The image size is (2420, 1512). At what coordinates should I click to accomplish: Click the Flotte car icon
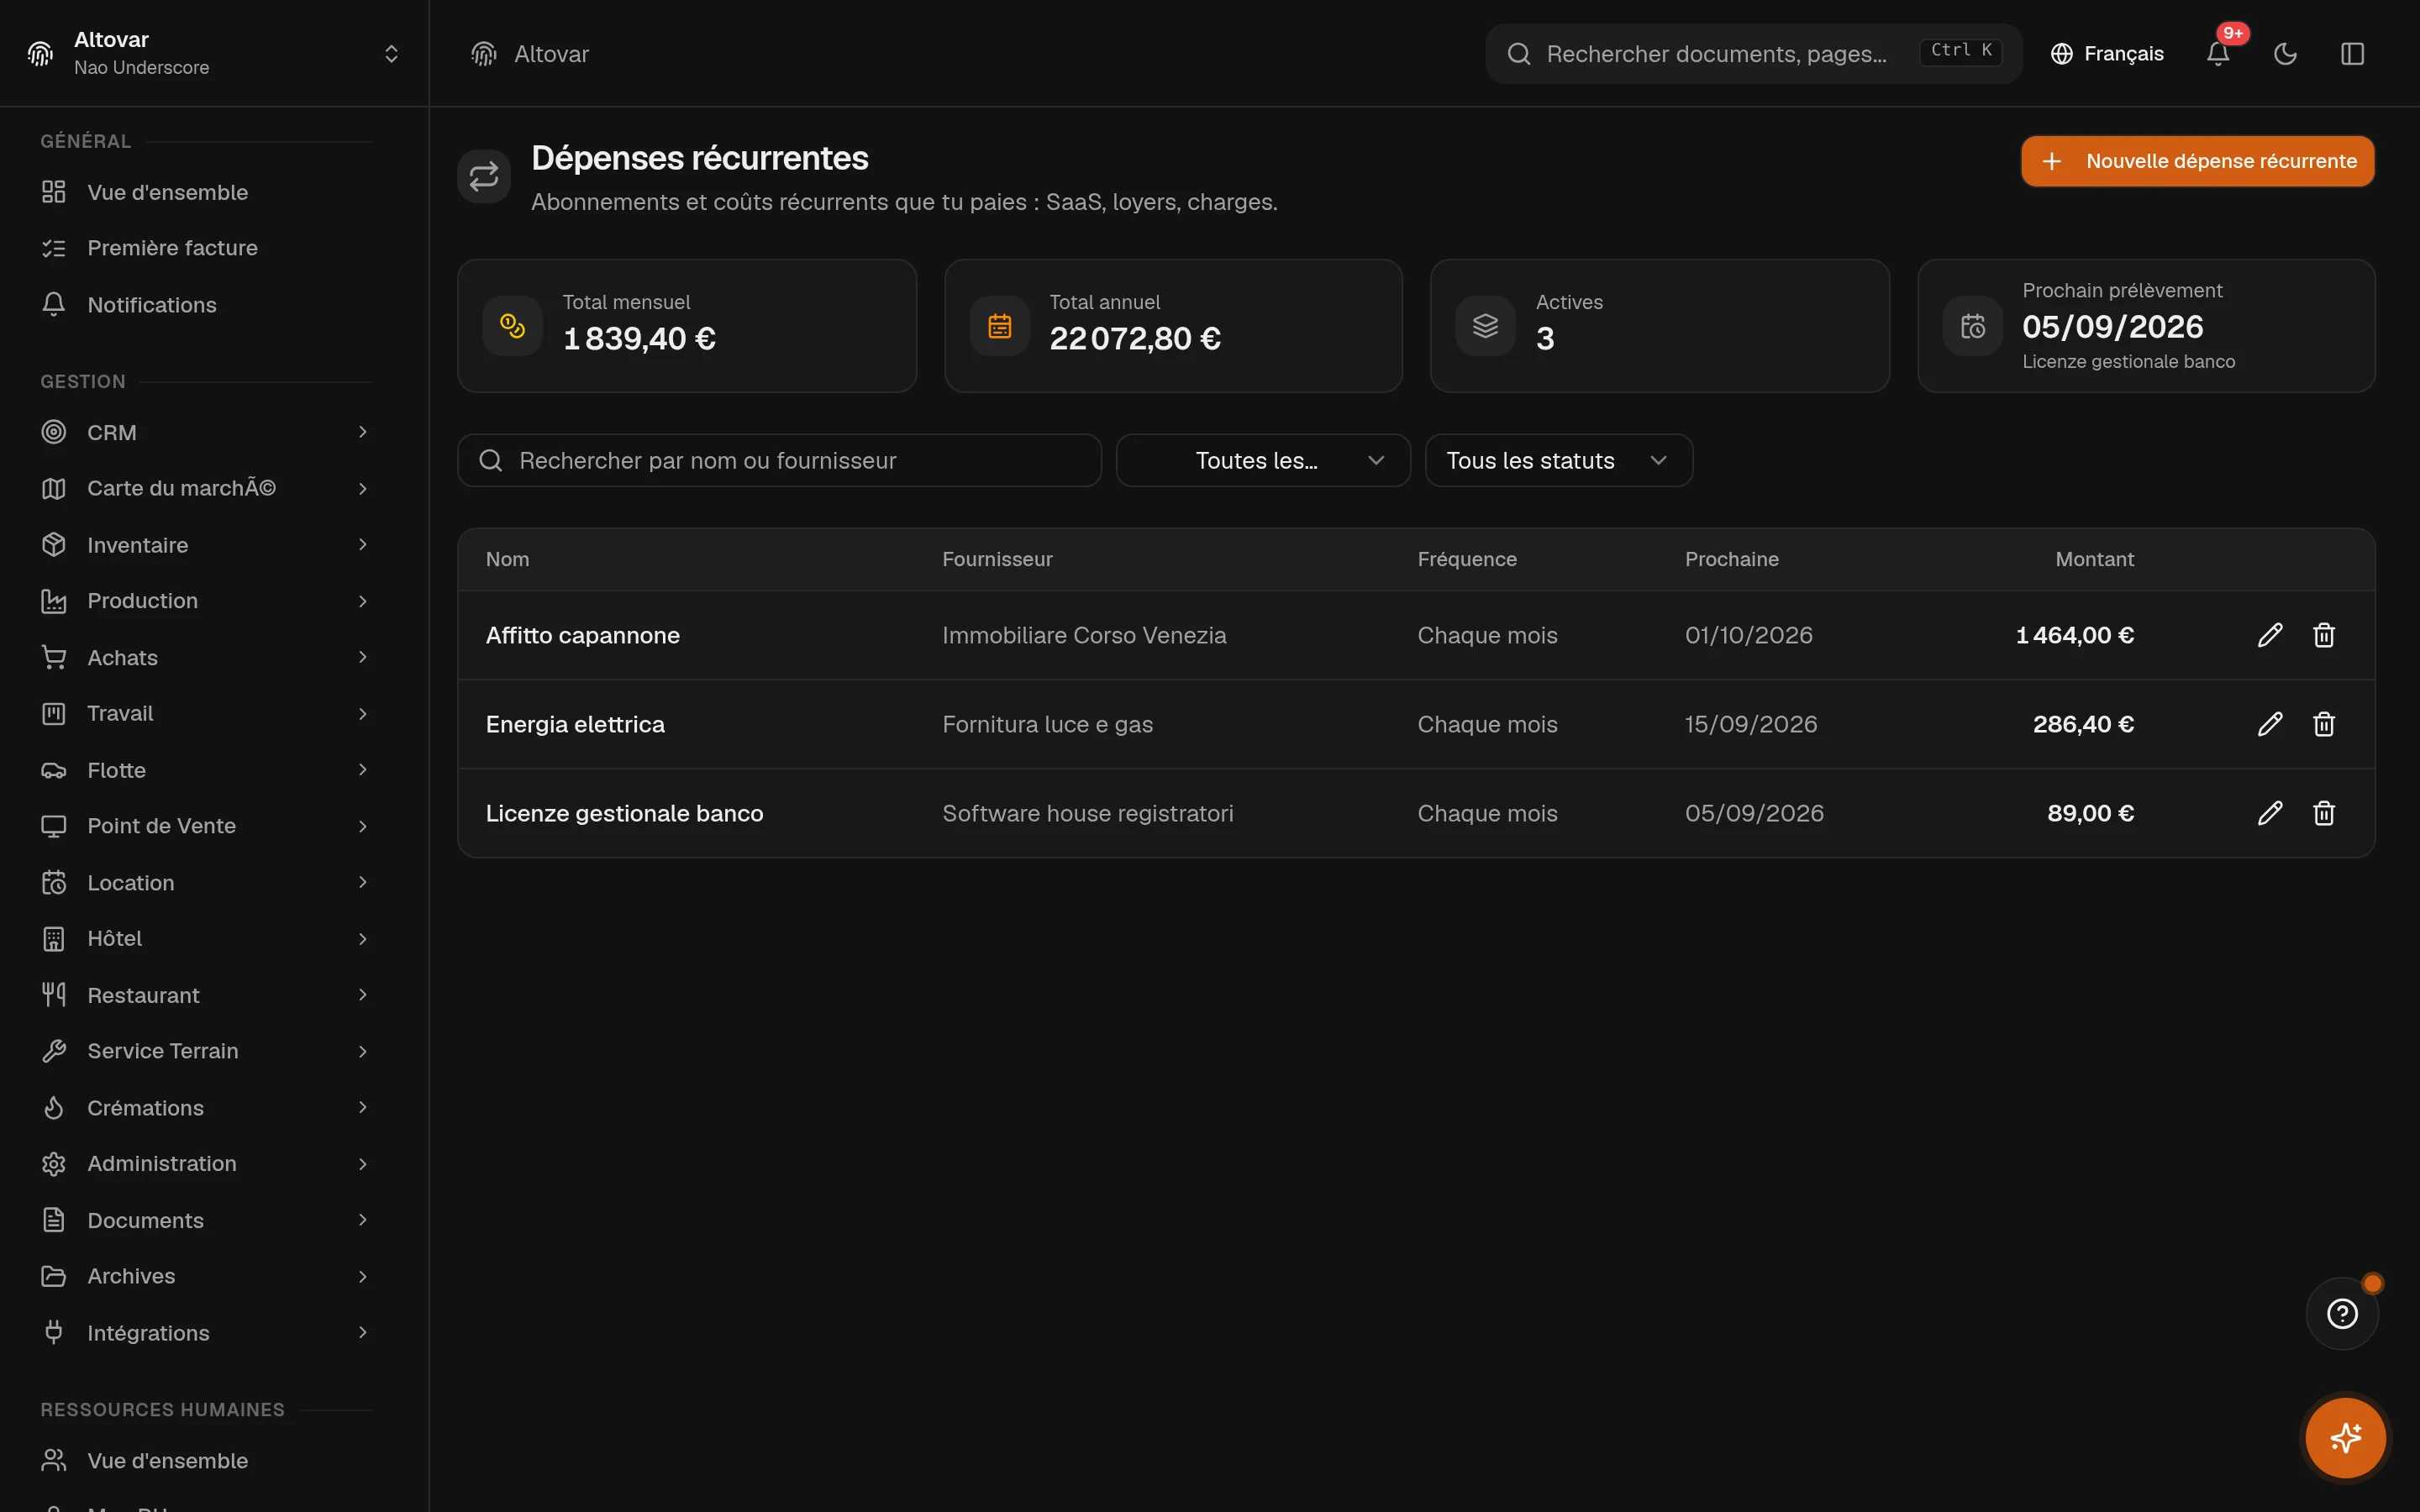(x=54, y=770)
